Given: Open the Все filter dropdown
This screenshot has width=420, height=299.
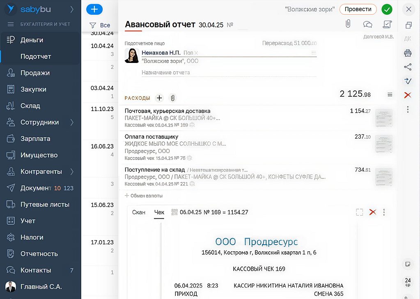Looking at the screenshot, I should (x=100, y=25).
